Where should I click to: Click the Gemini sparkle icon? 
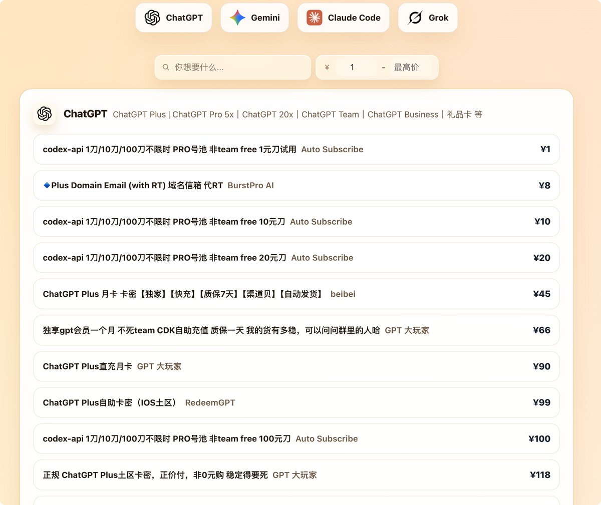click(237, 18)
